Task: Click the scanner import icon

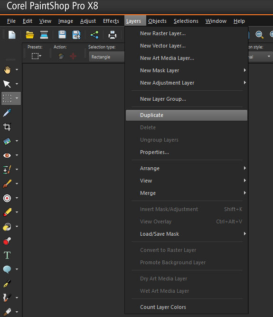Action: tap(44, 35)
